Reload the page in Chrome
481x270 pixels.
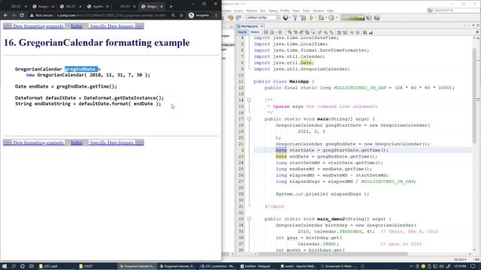[22, 15]
